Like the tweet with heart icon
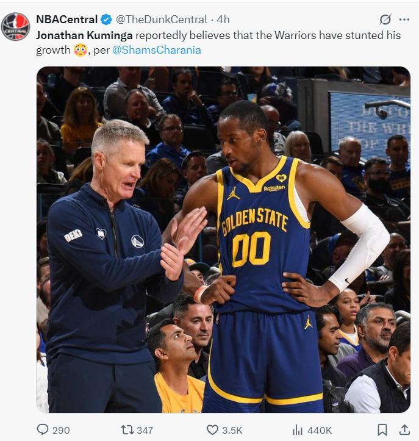The width and height of the screenshot is (419, 441). (212, 430)
